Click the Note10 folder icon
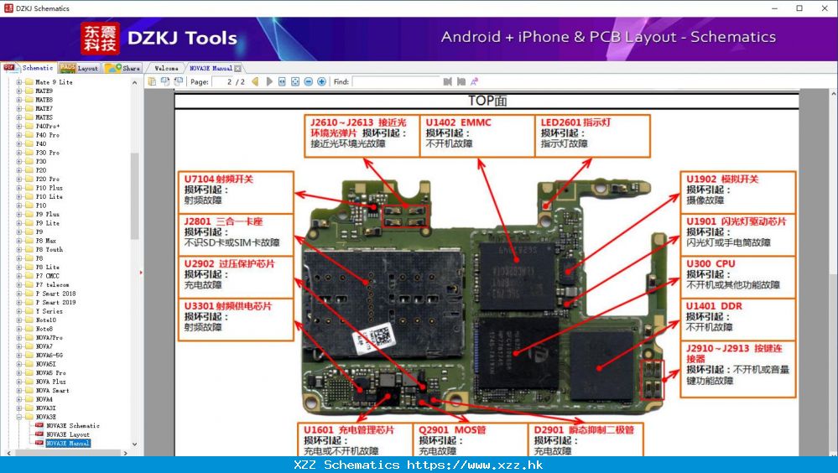Screen dimensions: 838x473 point(29,320)
